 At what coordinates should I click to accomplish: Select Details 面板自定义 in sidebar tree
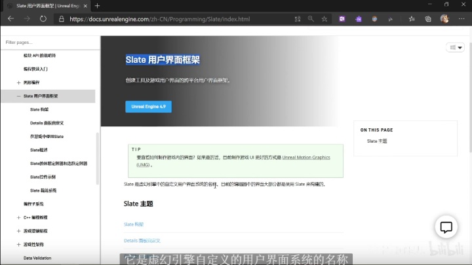(47, 123)
